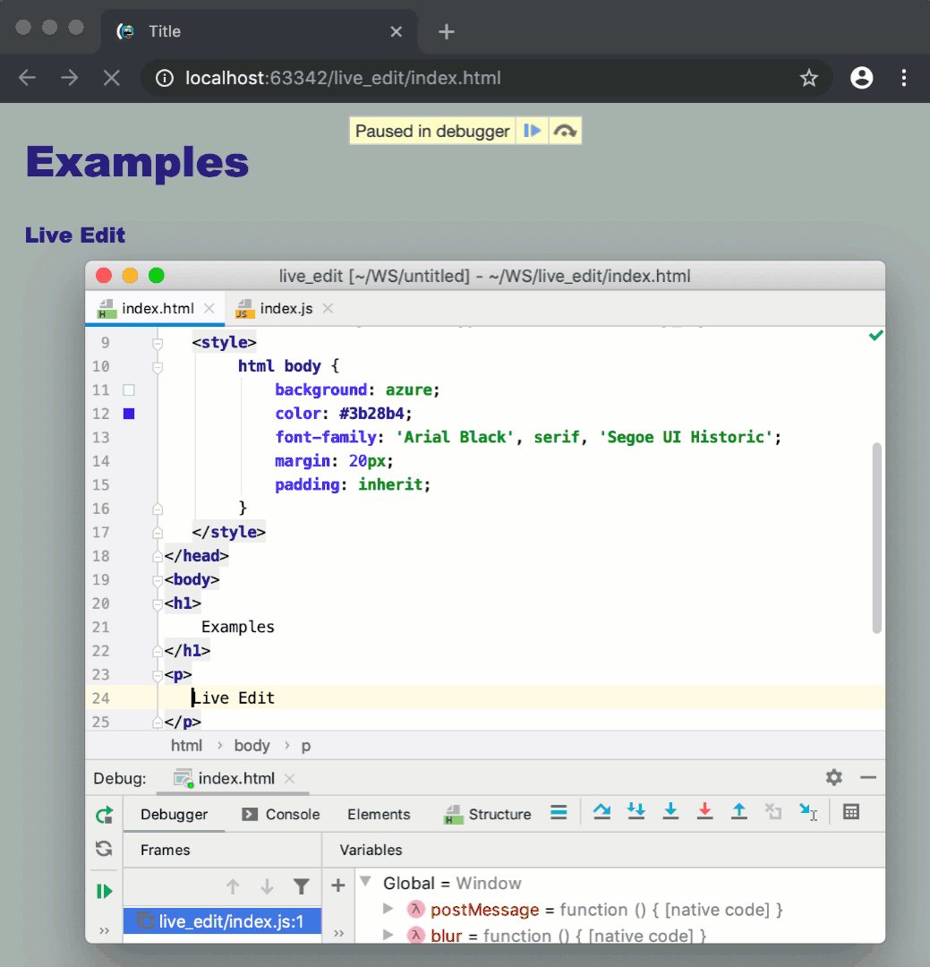Click the plus button to add a watch
930x967 pixels.
tap(337, 886)
